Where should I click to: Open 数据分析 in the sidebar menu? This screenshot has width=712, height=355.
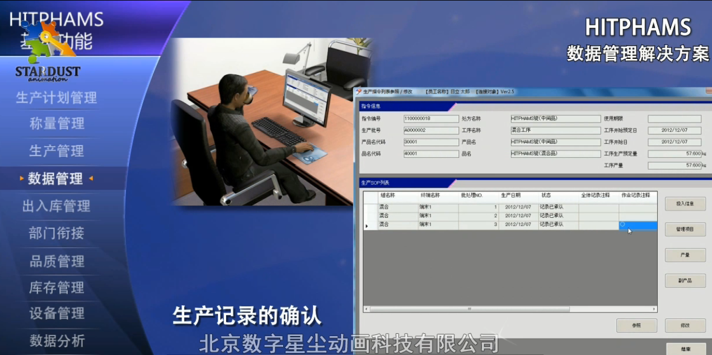pyautogui.click(x=57, y=340)
